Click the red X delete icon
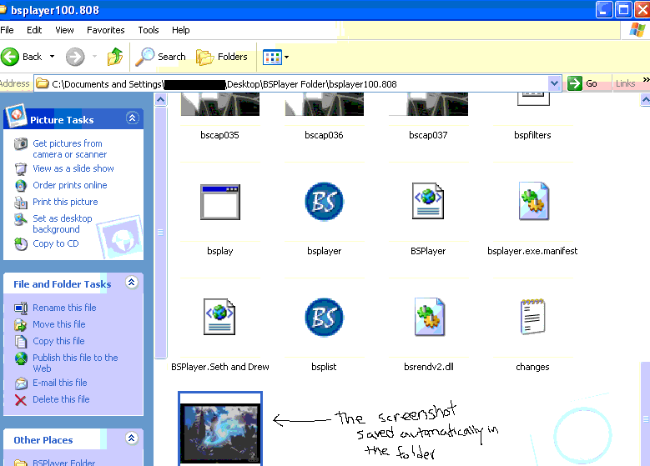Image resolution: width=650 pixels, height=466 pixels. pyautogui.click(x=21, y=399)
